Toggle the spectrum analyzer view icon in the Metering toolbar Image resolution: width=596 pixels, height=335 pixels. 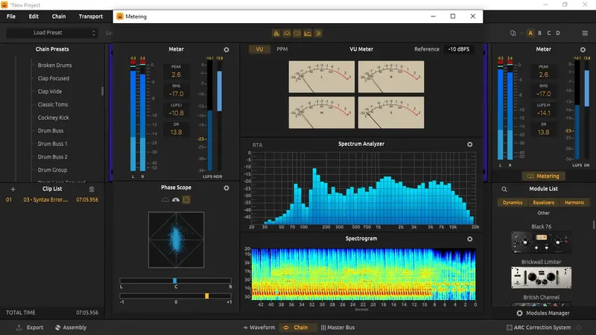click(x=308, y=33)
